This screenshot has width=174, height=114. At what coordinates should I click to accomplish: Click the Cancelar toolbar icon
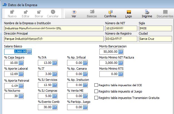pyautogui.click(x=53, y=12)
